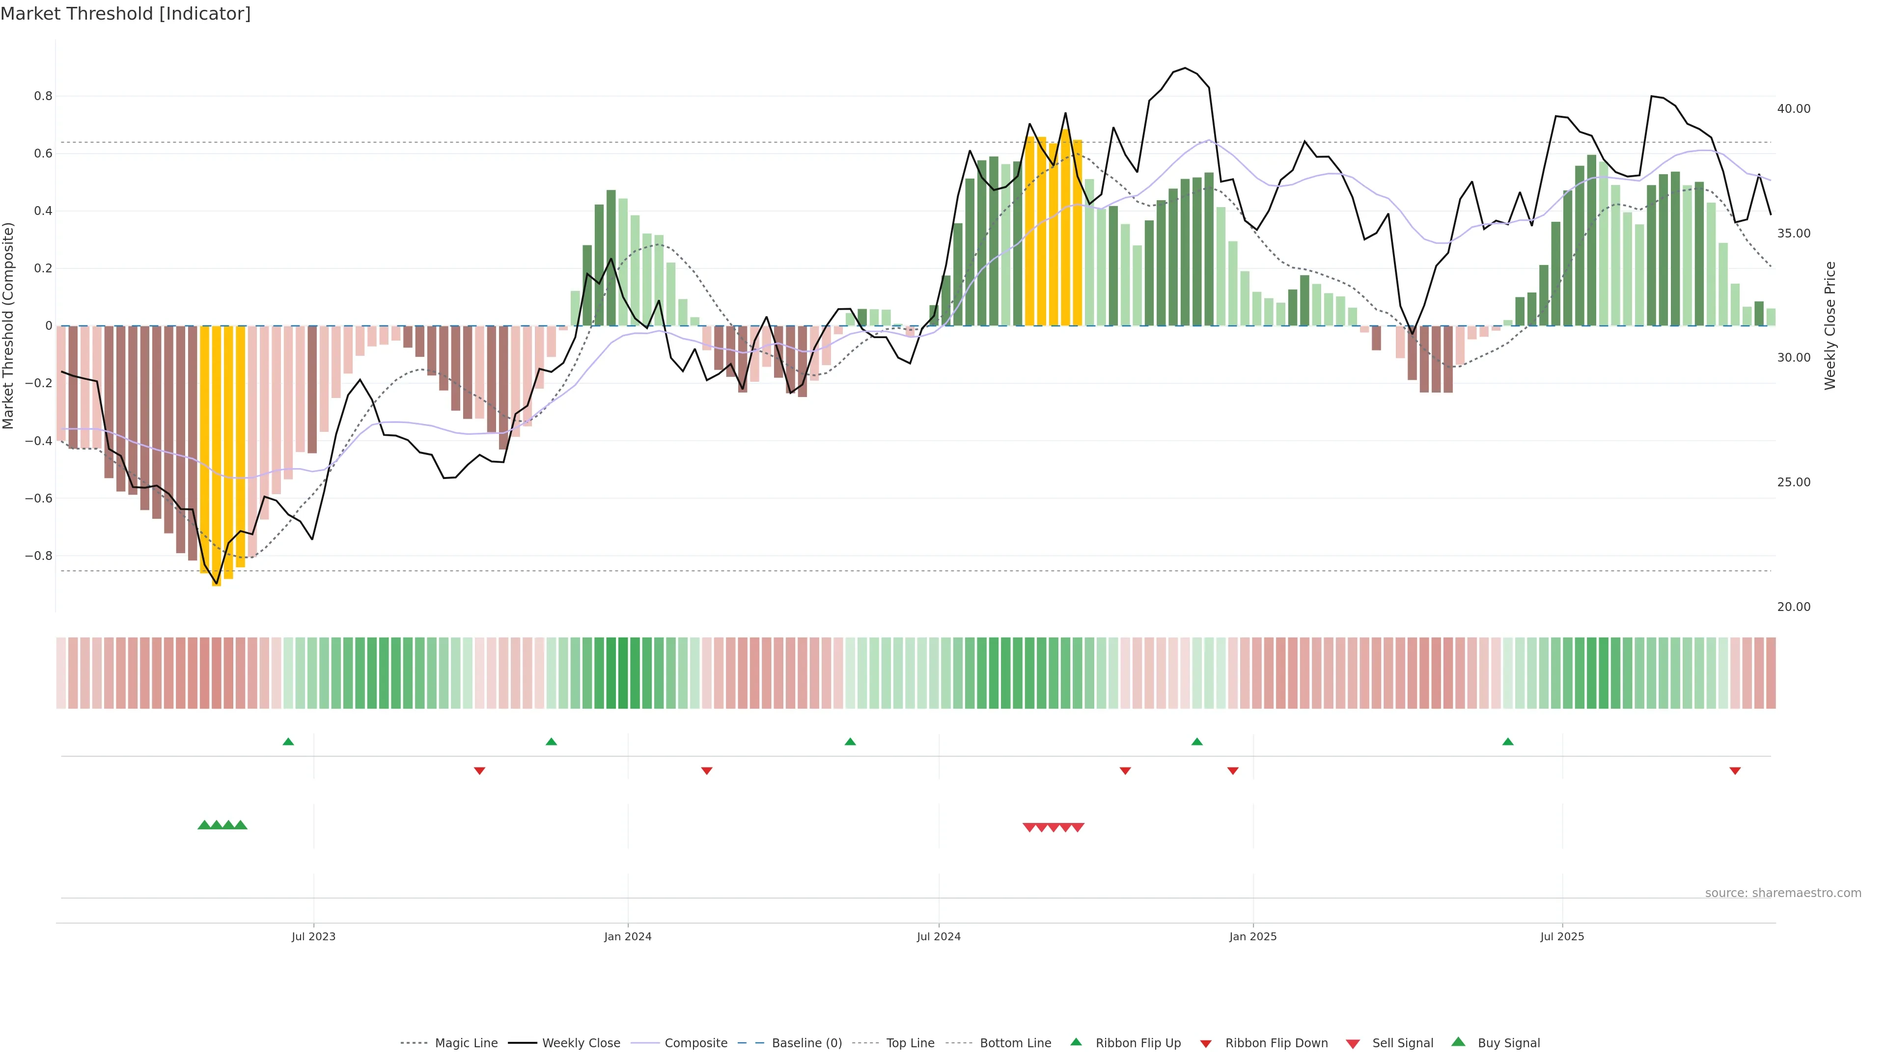Image resolution: width=1886 pixels, height=1060 pixels.
Task: Click the green Ribbon Flip Up legend triangle
Action: tap(1076, 1042)
